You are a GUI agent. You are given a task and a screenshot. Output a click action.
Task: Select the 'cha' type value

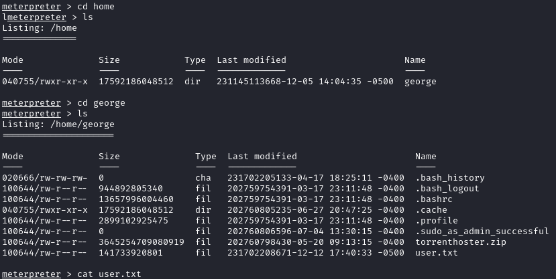pos(203,178)
